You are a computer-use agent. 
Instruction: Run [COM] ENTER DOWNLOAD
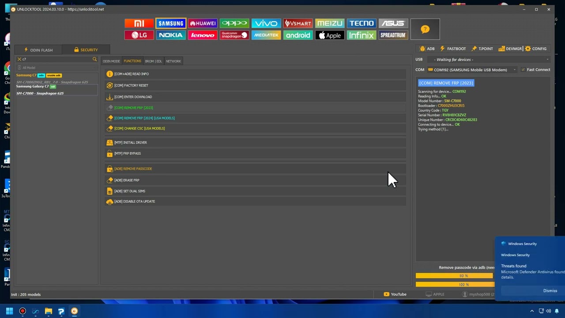click(x=256, y=97)
